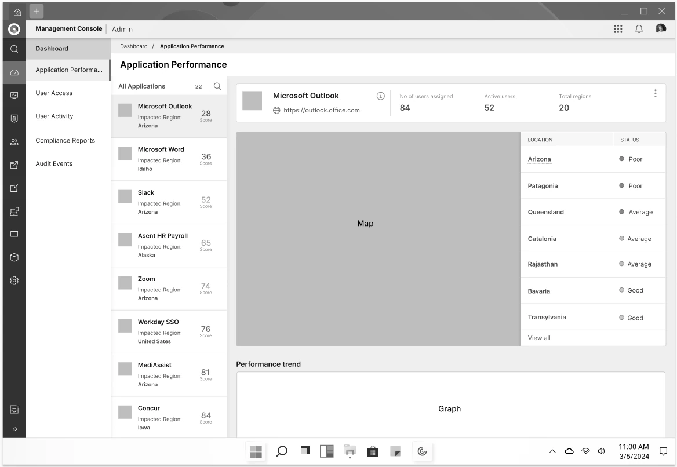Open the cube package icon in rail

point(14,257)
